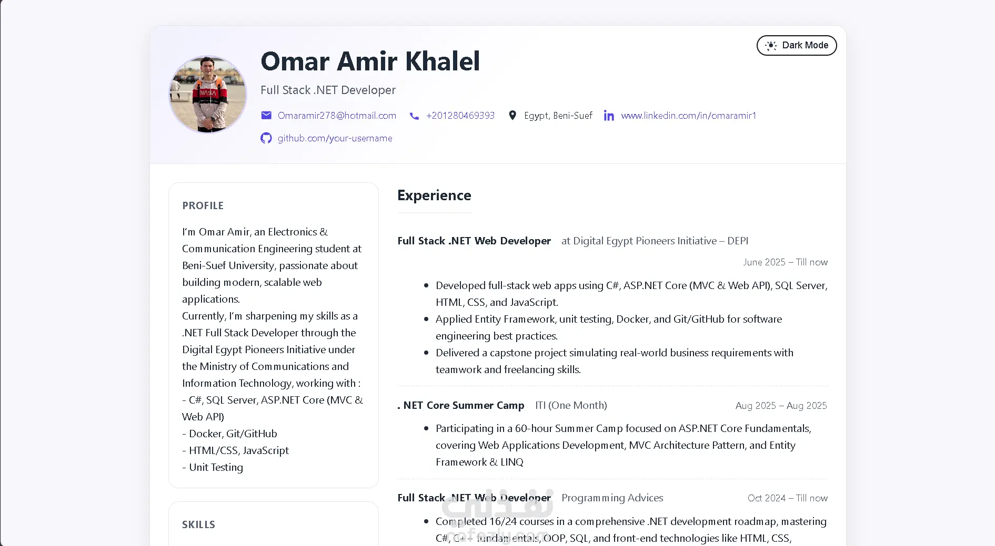Open the Omaramir278@hotmail.com email link
This screenshot has width=995, height=546.
point(337,116)
